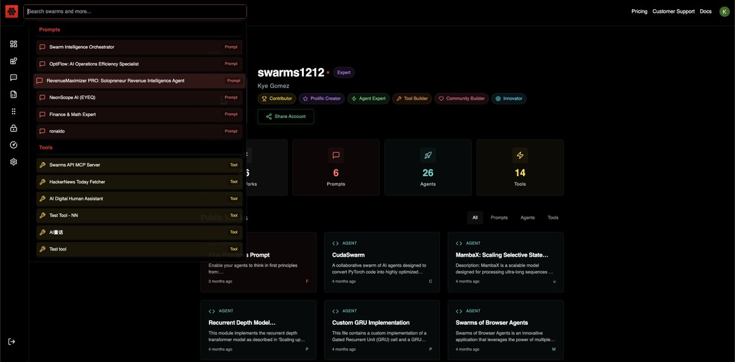This screenshot has height=362, width=735.
Task: Open the K user avatar menu
Action: [724, 12]
